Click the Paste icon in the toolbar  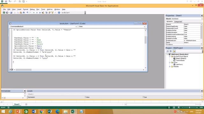coord(21,13)
